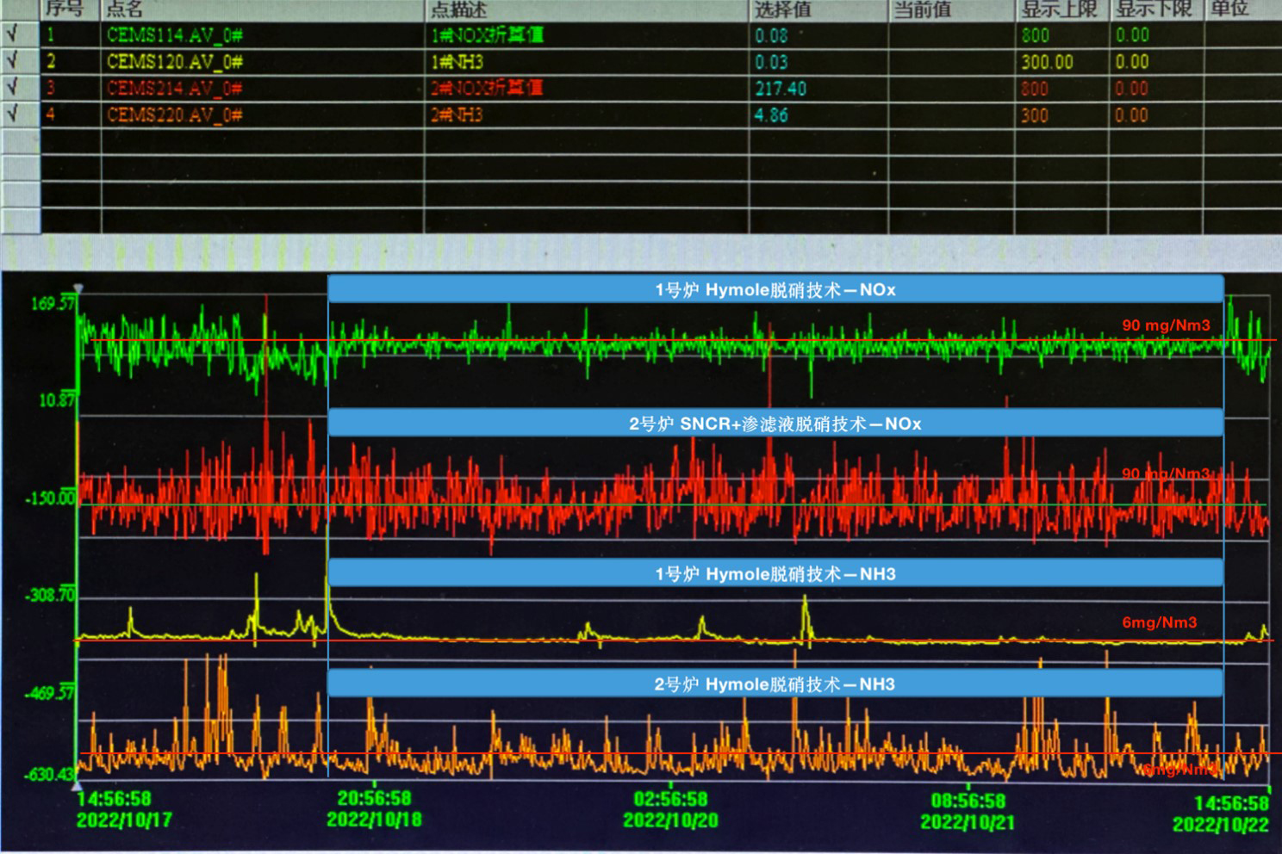Screen dimensions: 1282x854
Task: Click the -150.00 Y-axis label
Action: [50, 498]
